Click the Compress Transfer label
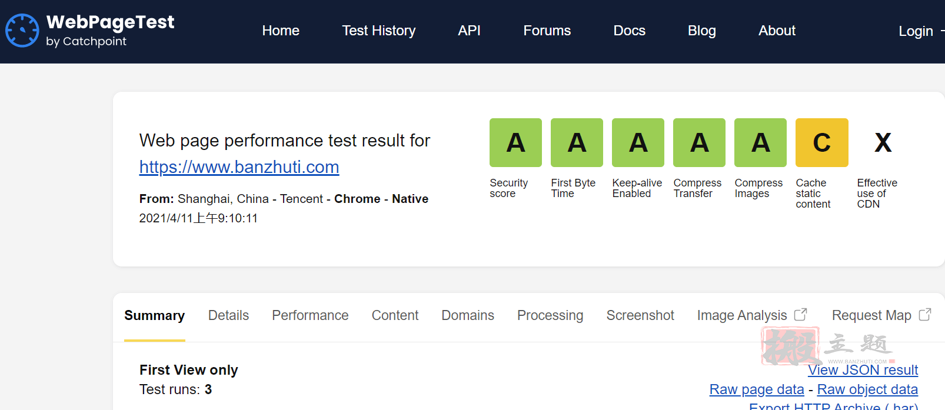Screen dimensions: 945x410 pyautogui.click(x=697, y=188)
